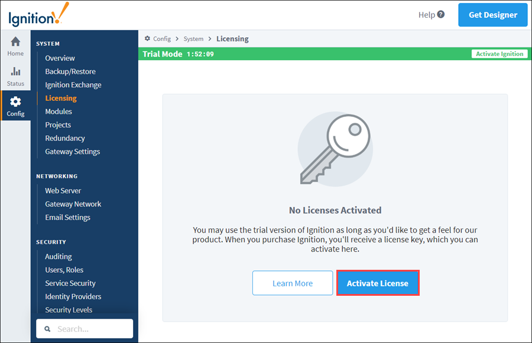Click the Ignition logo
This screenshot has width=532, height=343.
click(38, 15)
